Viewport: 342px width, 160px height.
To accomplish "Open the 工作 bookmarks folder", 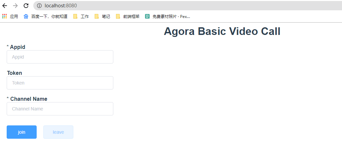I will (x=81, y=16).
